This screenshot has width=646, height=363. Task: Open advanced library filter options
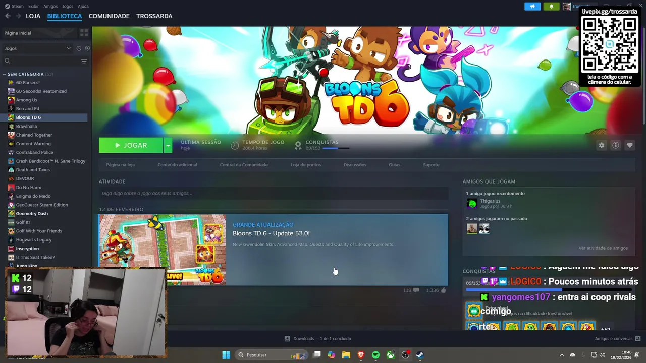[84, 61]
